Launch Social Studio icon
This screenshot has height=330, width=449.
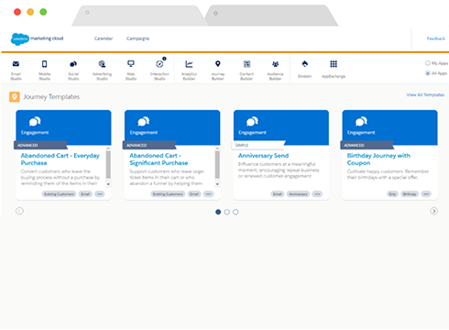73,64
